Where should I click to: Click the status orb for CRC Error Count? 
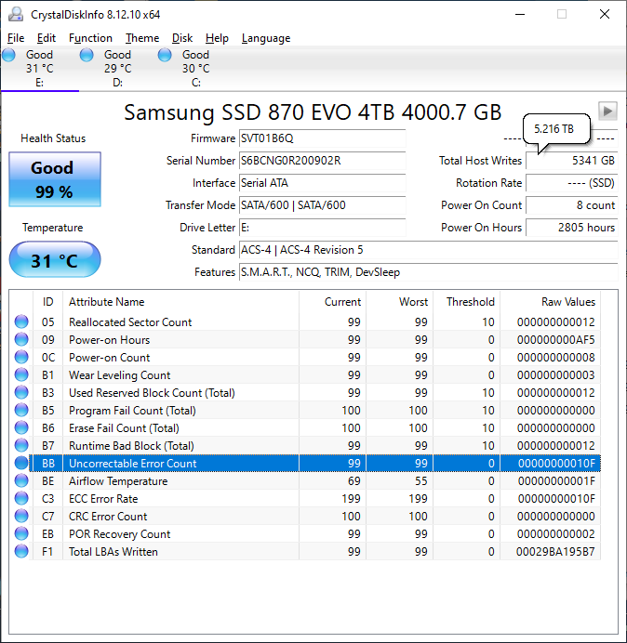(x=21, y=516)
